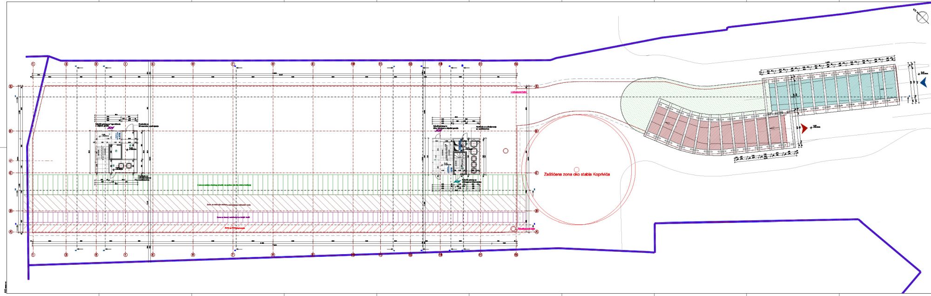The height and width of the screenshot is (296, 931).
Task: Select grid axis bubble D on left edge
Action: click(x=10, y=131)
